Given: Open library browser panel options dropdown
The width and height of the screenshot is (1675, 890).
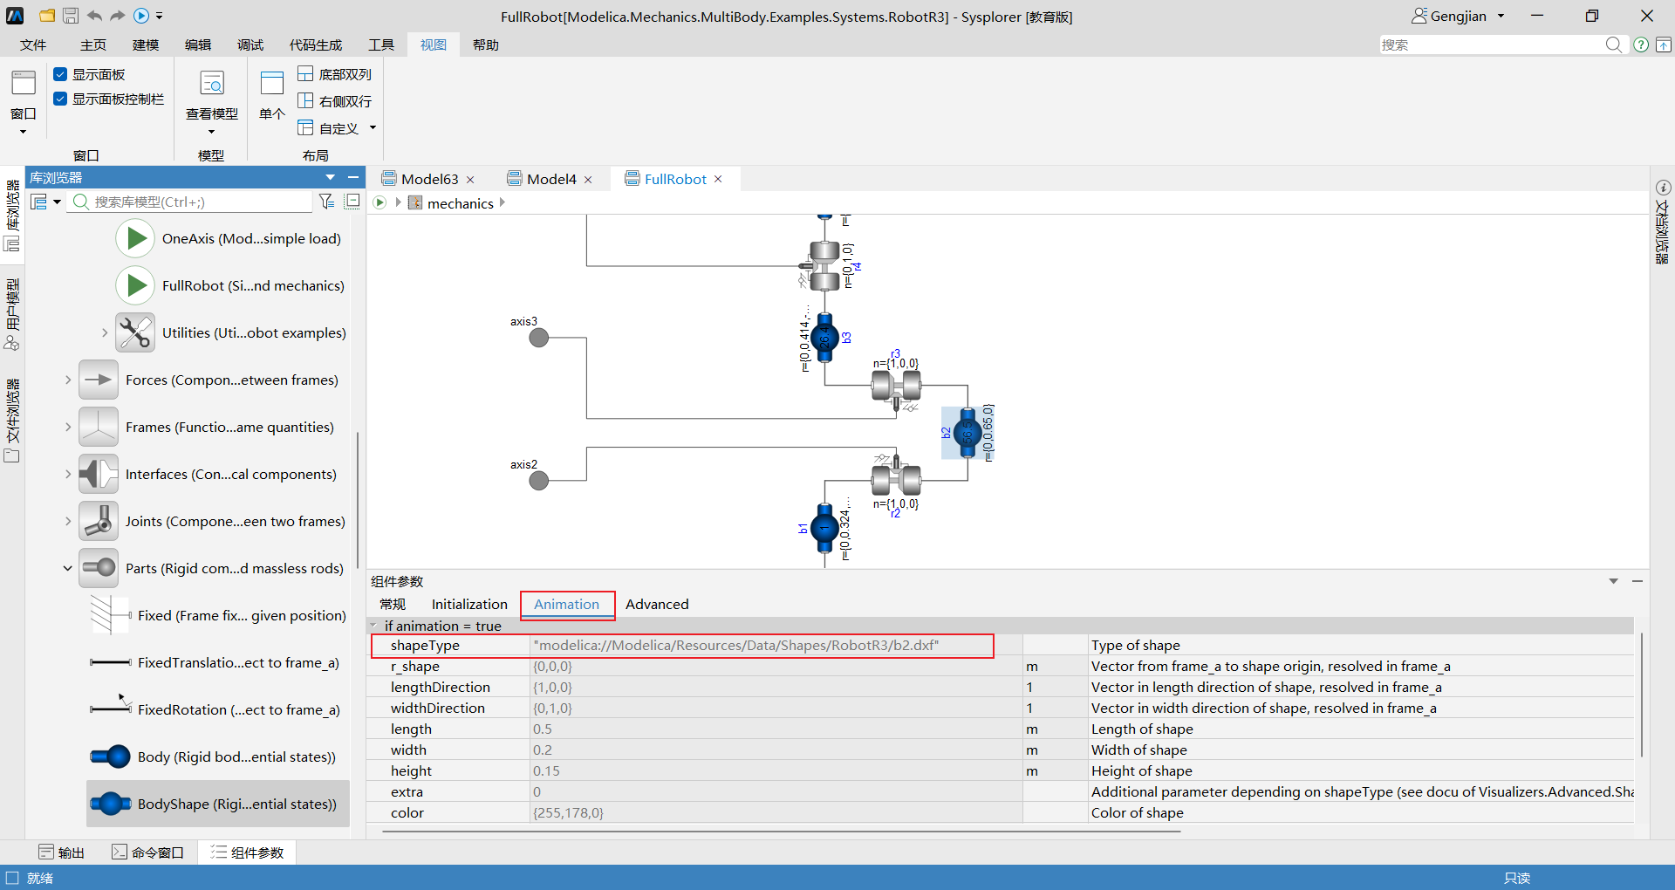Looking at the screenshot, I should point(330,177).
